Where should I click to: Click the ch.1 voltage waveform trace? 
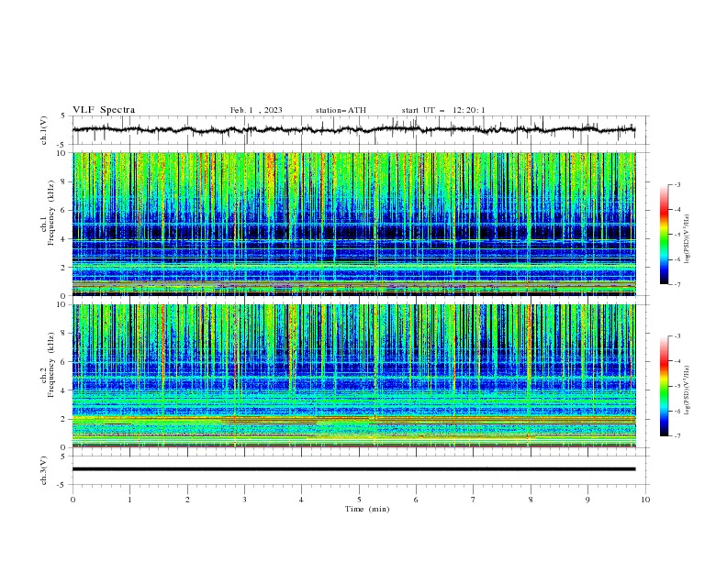[x=353, y=129]
